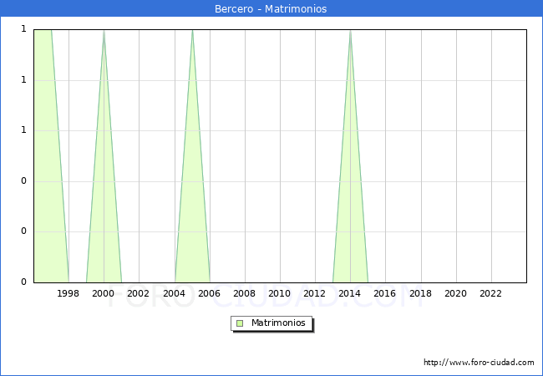Click the chart title 'Bercero - Matrimonios'
This screenshot has height=376, width=543.
271,8
